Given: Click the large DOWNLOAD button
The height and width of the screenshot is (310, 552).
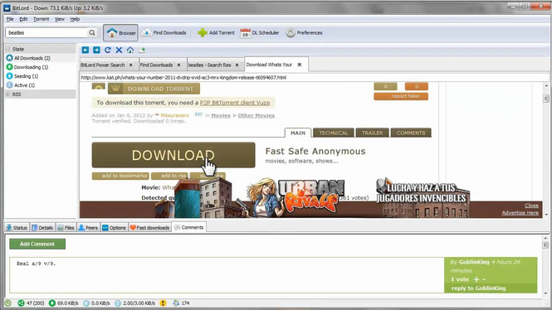Looking at the screenshot, I should point(173,155).
